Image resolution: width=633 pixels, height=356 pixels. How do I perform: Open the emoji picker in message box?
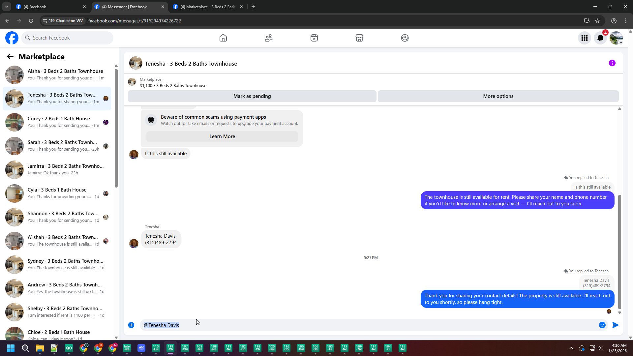coord(602,325)
